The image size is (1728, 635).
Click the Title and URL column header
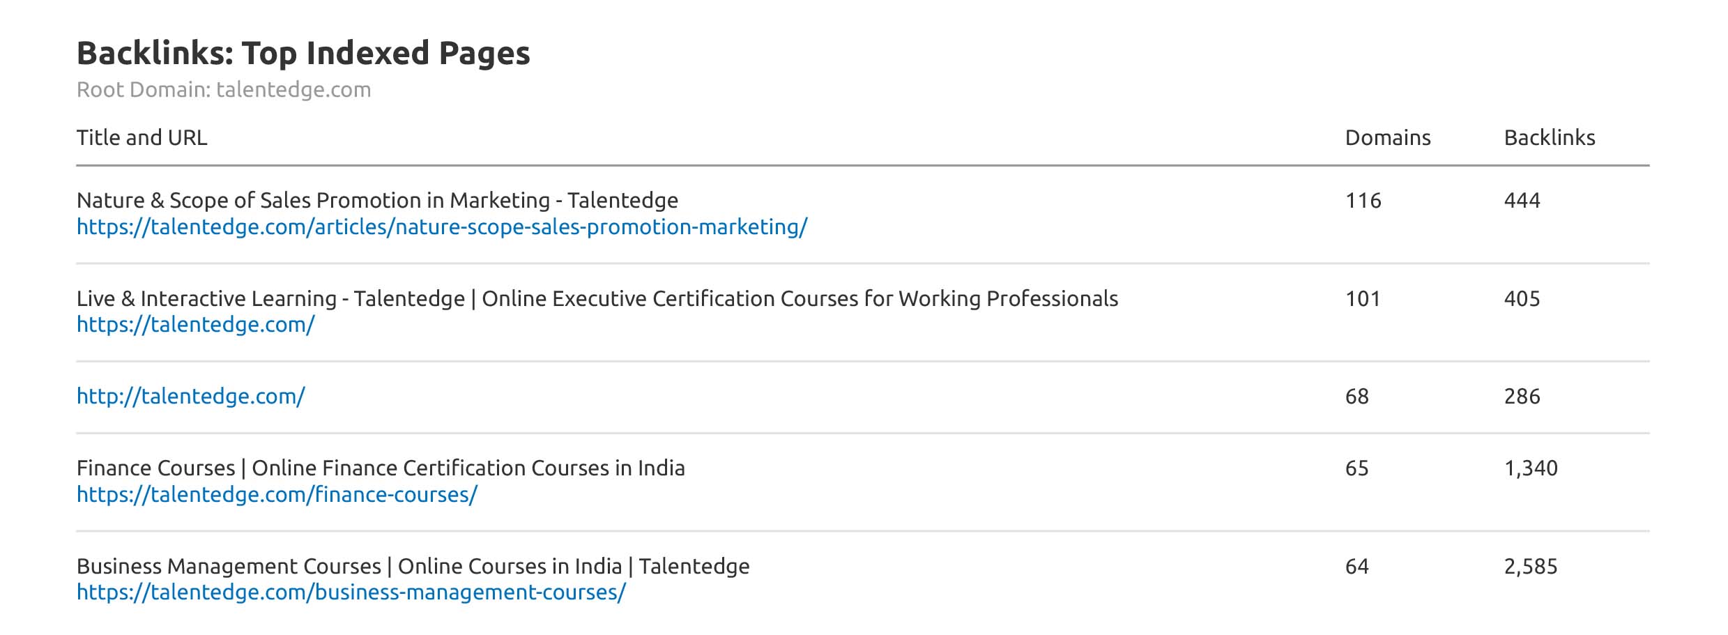tap(142, 138)
